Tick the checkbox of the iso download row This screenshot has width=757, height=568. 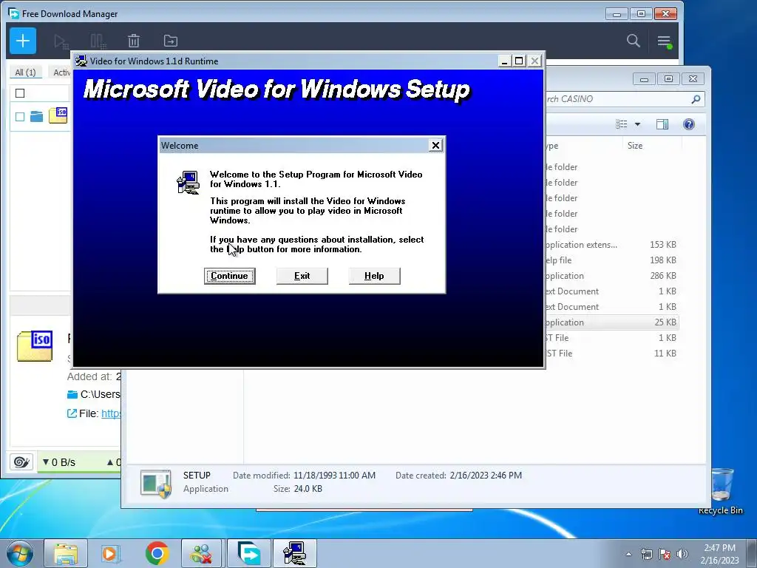20,116
